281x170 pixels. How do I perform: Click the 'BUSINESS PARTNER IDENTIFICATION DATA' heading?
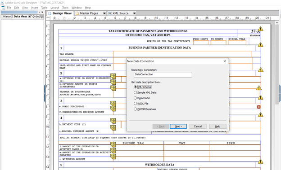coord(159,48)
